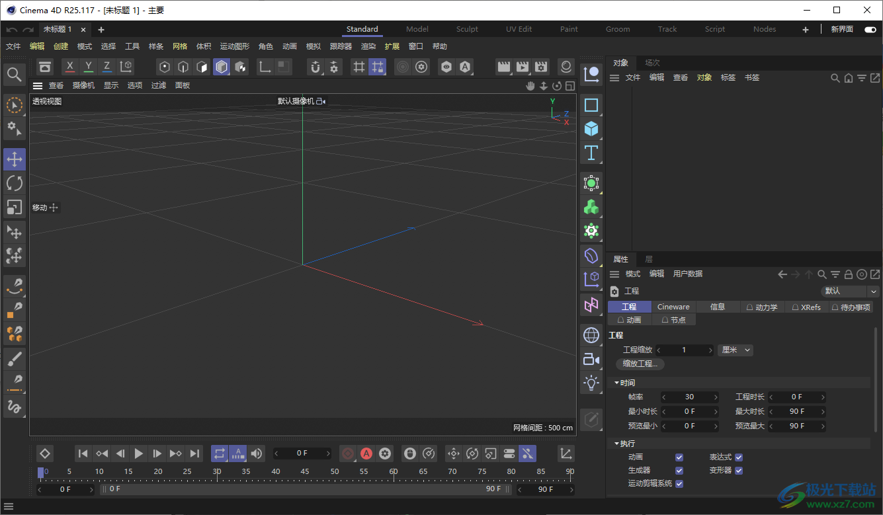Uncheck the 变形器 checkbox

pos(739,470)
